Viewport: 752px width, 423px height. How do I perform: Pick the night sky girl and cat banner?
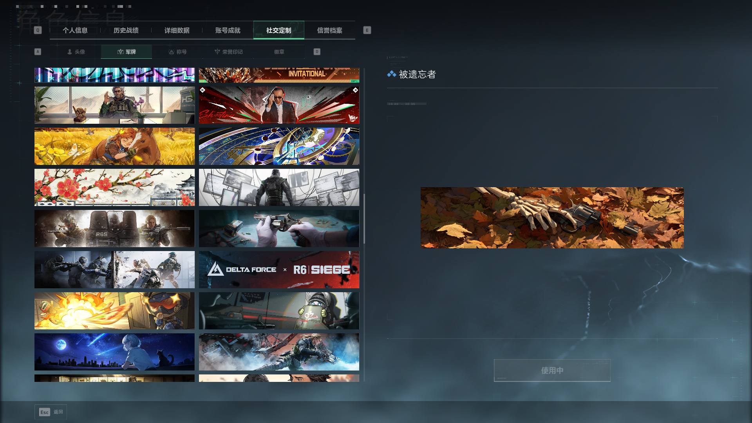[114, 352]
